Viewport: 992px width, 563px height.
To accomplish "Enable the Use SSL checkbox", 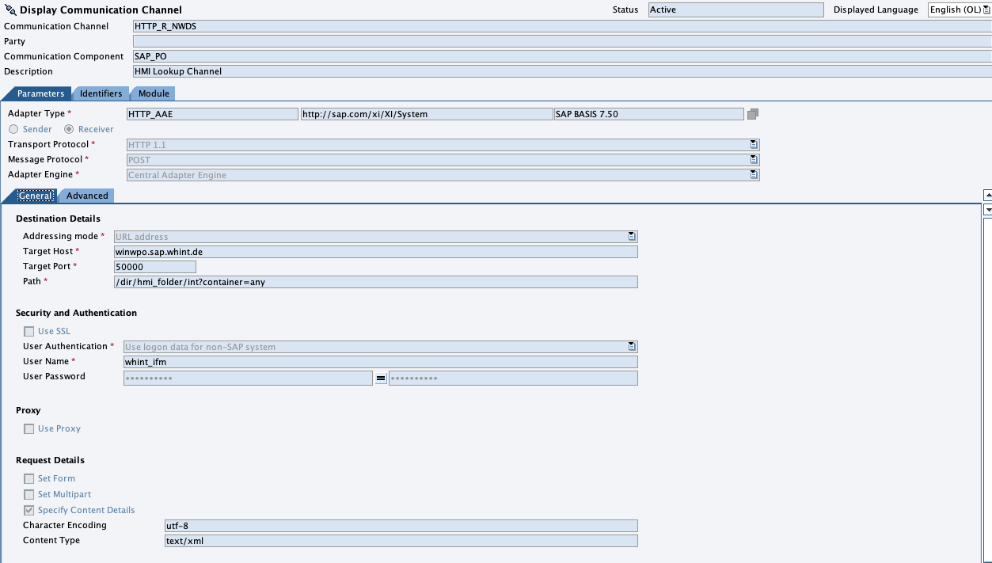I will [x=29, y=332].
